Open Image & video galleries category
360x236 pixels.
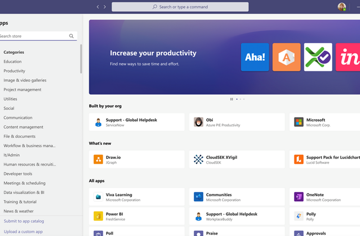(x=25, y=80)
